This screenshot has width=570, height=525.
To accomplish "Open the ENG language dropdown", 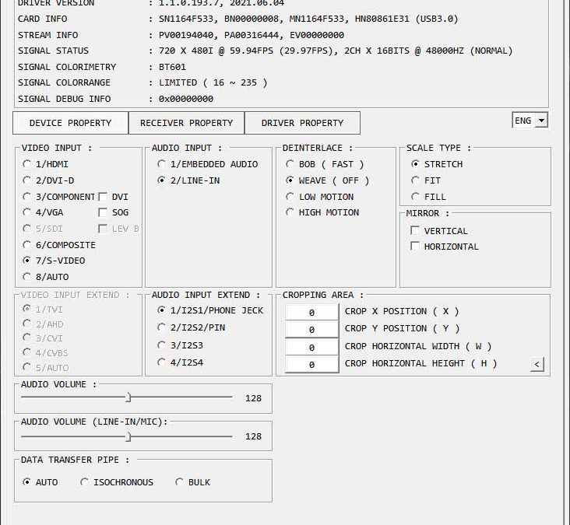I will tap(530, 121).
